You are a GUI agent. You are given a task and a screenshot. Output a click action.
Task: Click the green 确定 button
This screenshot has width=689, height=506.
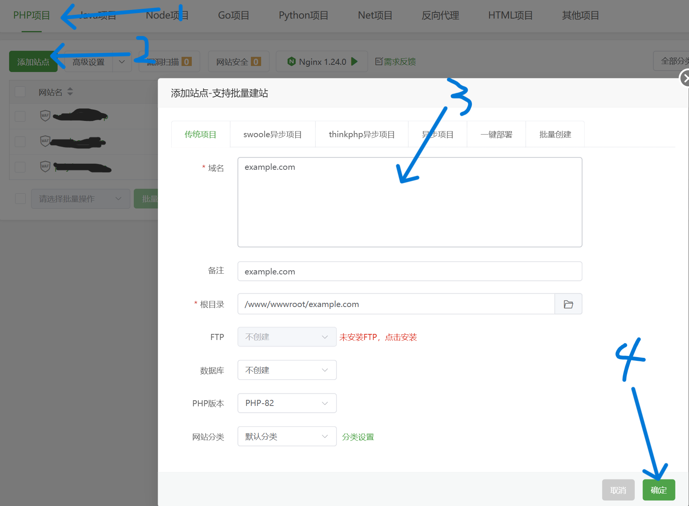659,490
